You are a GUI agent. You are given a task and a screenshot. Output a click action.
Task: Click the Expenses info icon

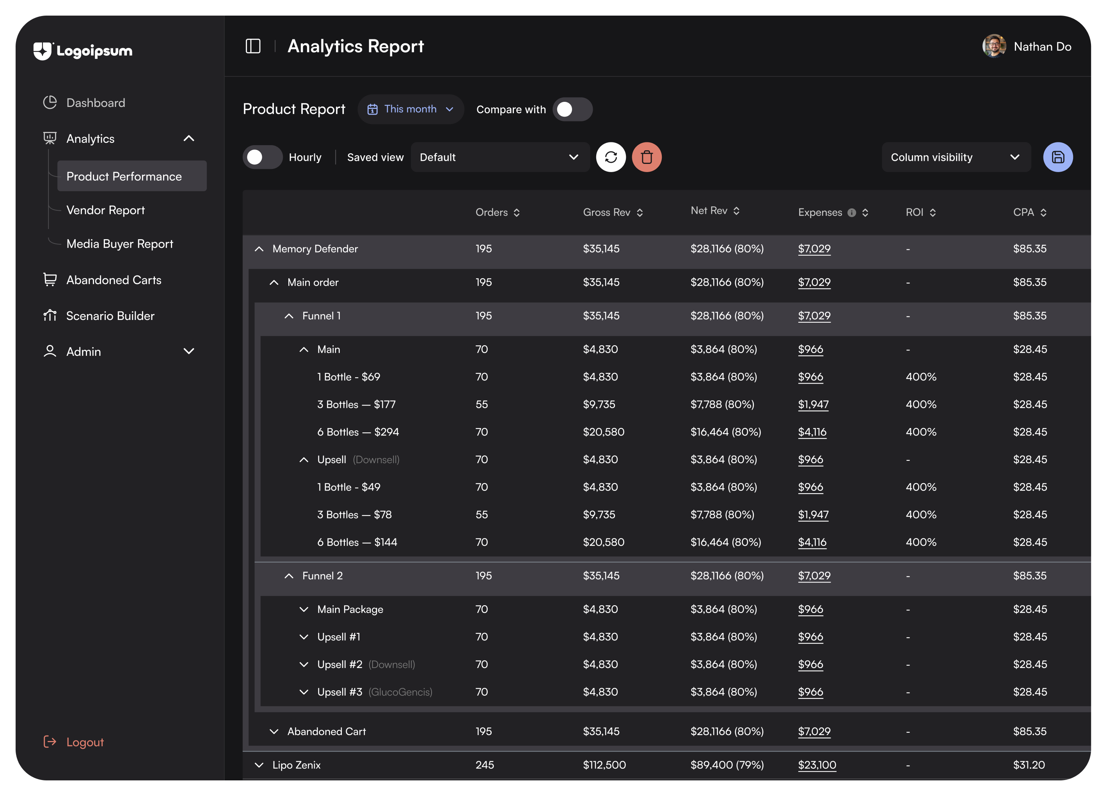coord(852,213)
